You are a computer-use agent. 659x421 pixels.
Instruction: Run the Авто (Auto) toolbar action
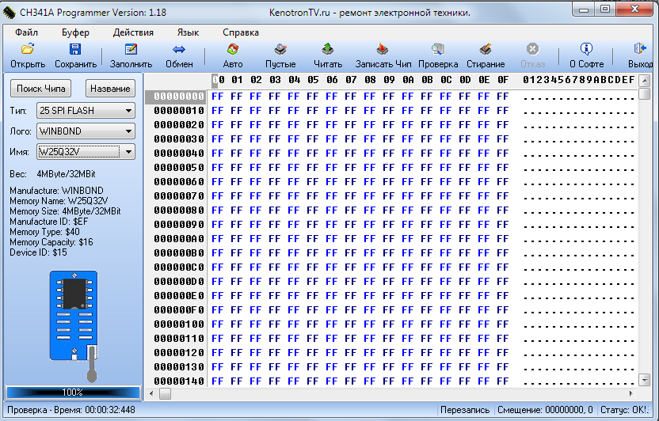[233, 50]
